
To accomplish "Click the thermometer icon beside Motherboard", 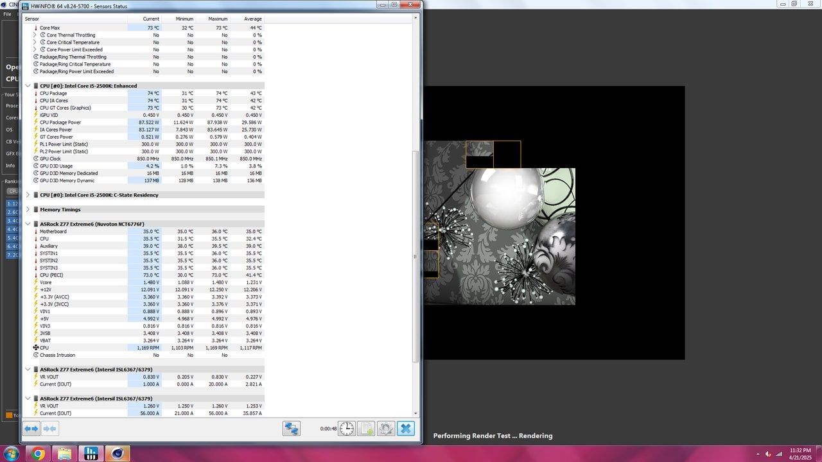I will pos(36,232).
